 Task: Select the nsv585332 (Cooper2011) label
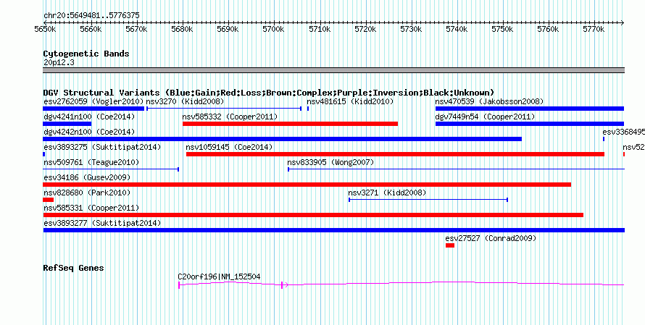[230, 117]
